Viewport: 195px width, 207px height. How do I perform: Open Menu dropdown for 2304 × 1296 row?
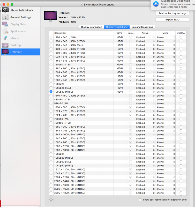[166, 177]
